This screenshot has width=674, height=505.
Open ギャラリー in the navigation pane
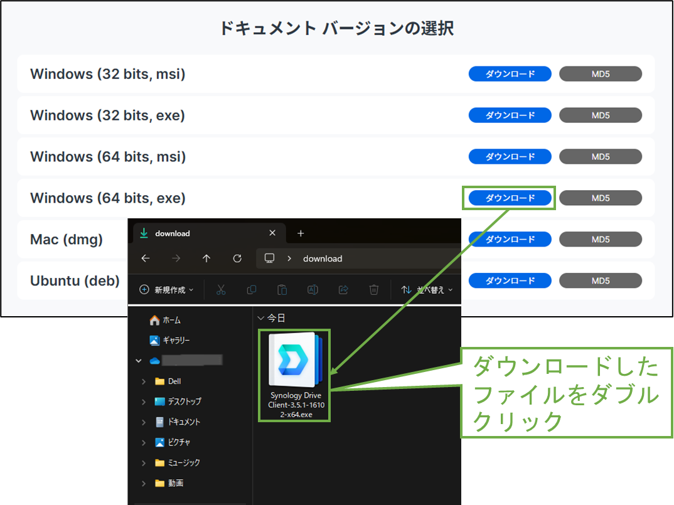pyautogui.click(x=170, y=341)
